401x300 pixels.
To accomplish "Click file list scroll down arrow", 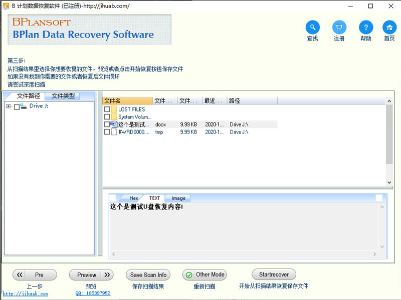I will (389, 182).
